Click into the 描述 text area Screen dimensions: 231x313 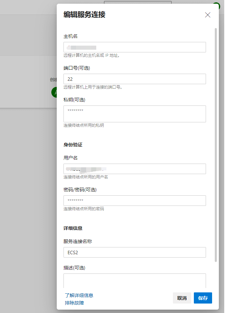pyautogui.click(x=134, y=280)
